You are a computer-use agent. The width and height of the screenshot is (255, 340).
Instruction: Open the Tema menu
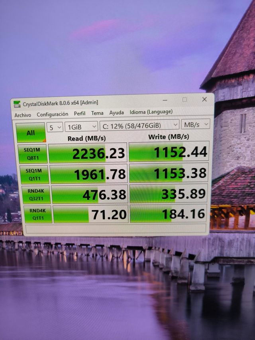[97, 113]
